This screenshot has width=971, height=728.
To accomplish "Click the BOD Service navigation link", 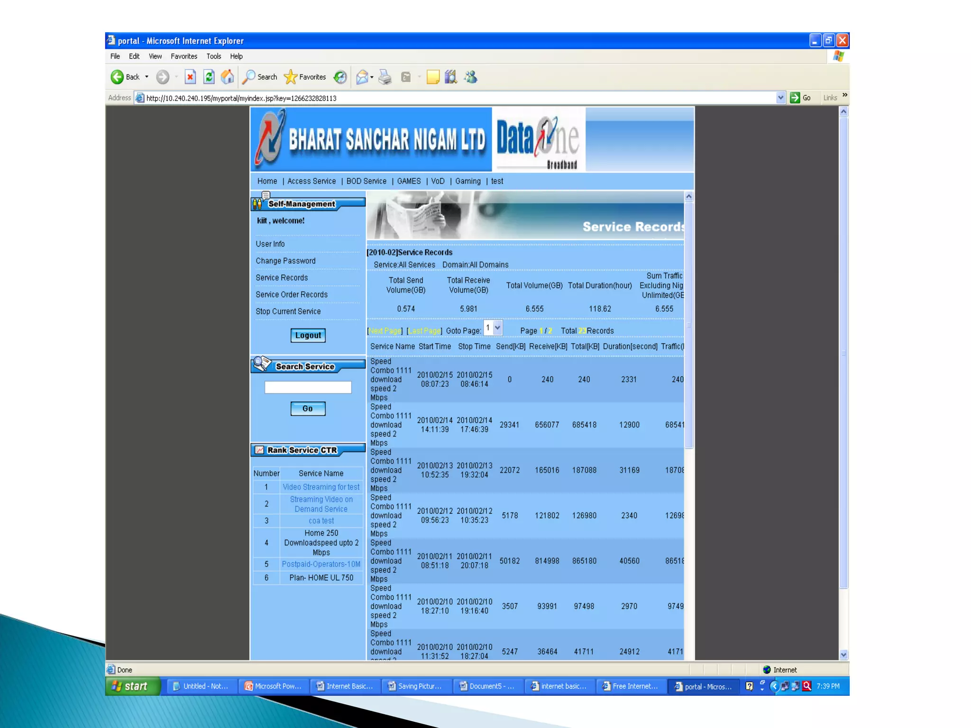I will pos(366,182).
